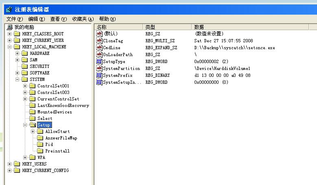Expand the HKEY_CLASSES_ROOT key
The height and width of the screenshot is (185, 317).
pyautogui.click(x=9, y=34)
